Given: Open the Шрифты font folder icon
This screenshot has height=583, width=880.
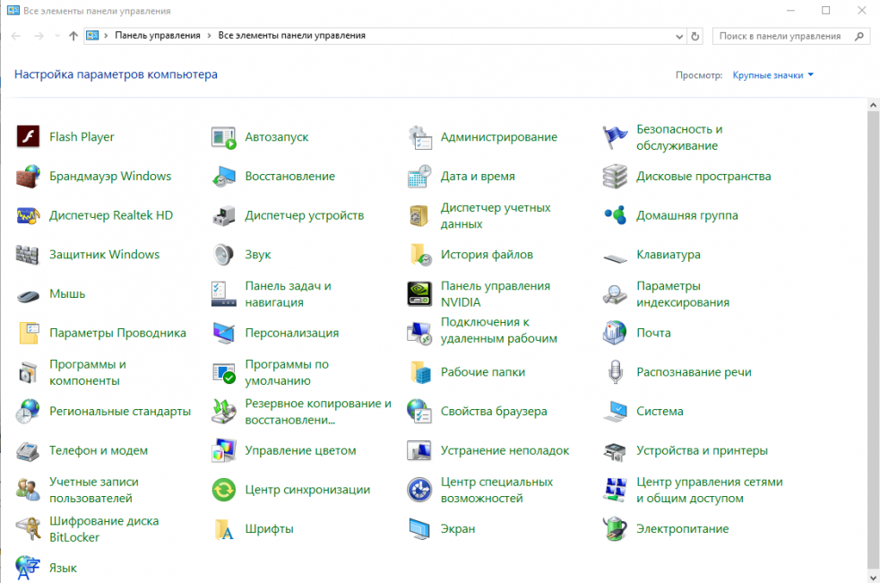Looking at the screenshot, I should 223,528.
